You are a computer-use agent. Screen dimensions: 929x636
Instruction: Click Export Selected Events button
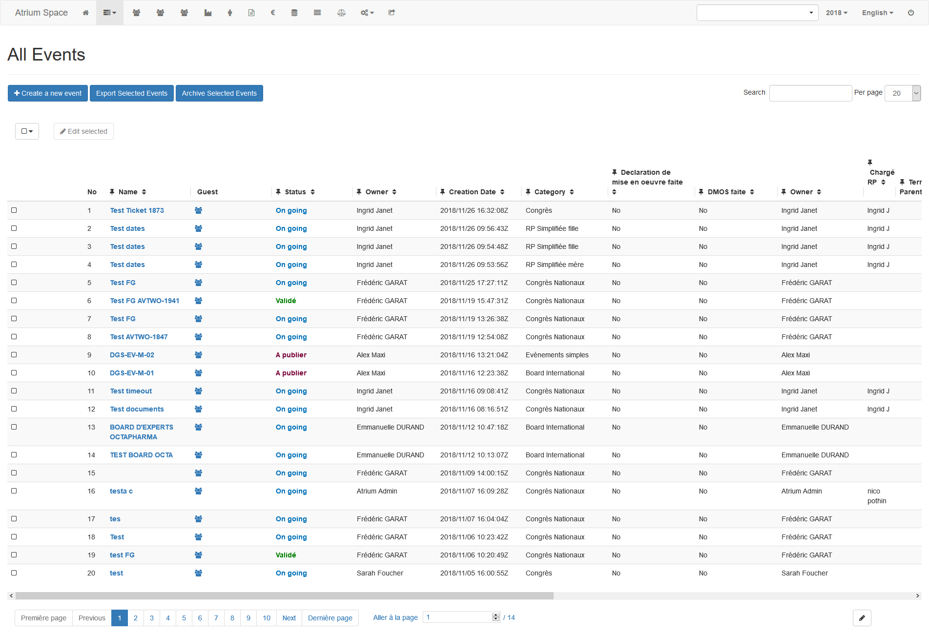(132, 93)
